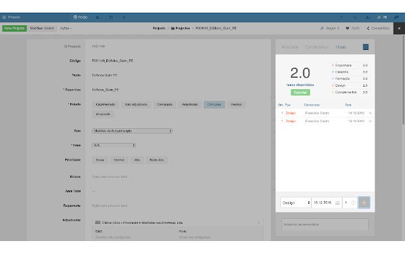The image size is (405, 253).
Task: Delete the second Design hours entry
Action: pyautogui.click(x=370, y=121)
